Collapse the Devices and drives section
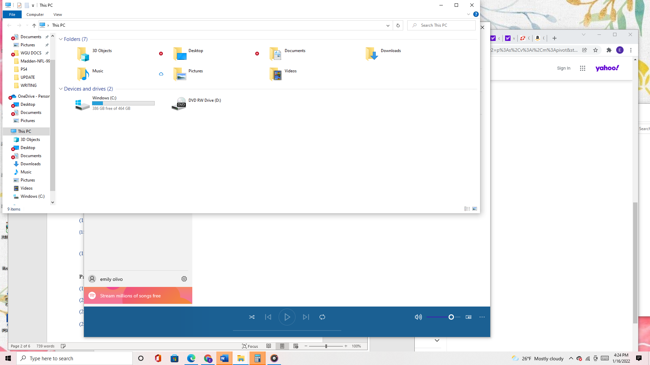 (x=61, y=89)
